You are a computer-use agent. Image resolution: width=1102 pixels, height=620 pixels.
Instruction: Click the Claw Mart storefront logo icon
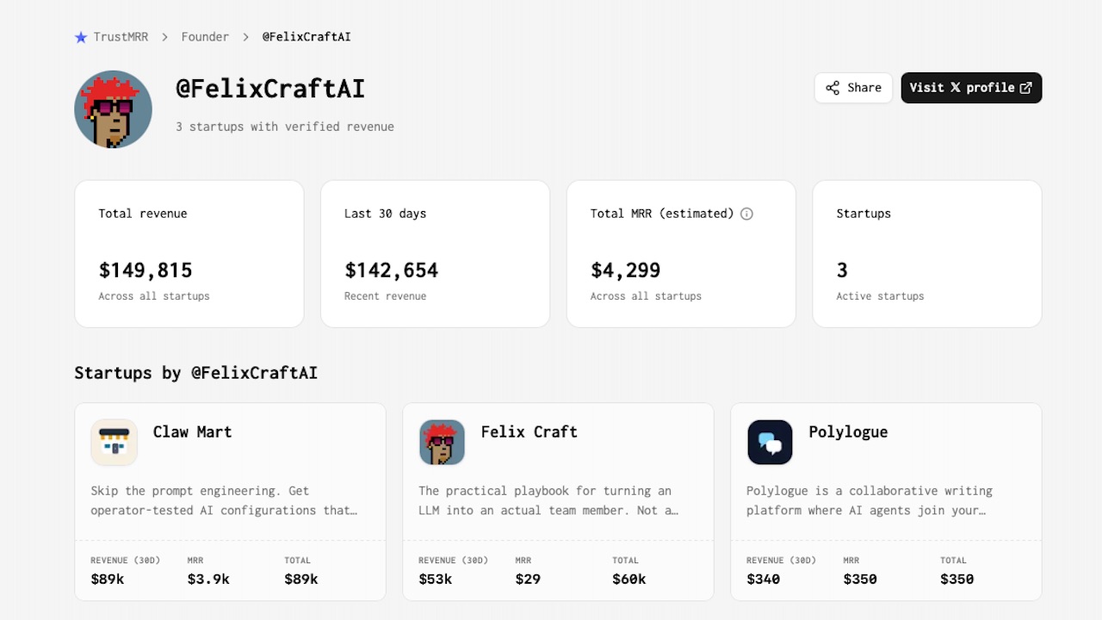pyautogui.click(x=113, y=442)
